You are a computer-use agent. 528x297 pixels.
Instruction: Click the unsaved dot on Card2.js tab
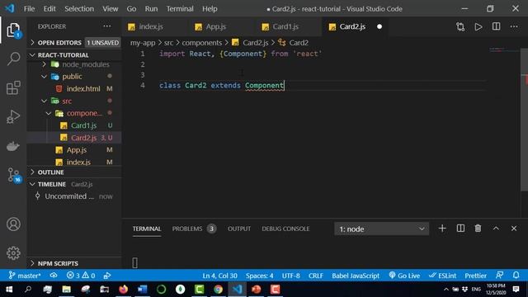pyautogui.click(x=379, y=26)
